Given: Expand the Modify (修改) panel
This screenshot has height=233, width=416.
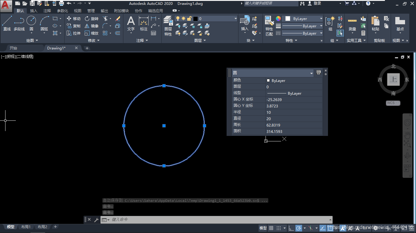Looking at the screenshot, I should [x=93, y=40].
